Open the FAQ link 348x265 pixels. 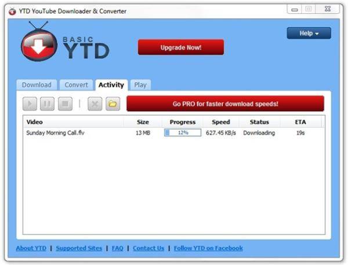point(117,248)
